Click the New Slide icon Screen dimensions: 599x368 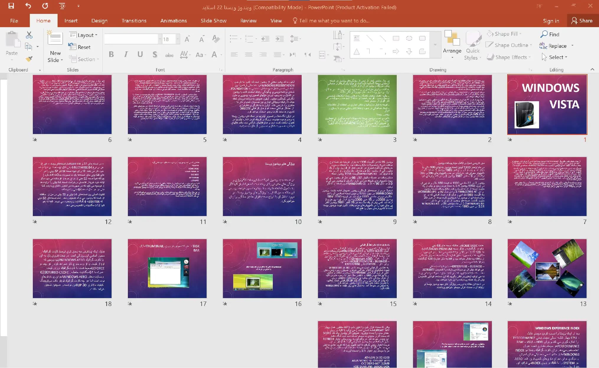pos(55,38)
